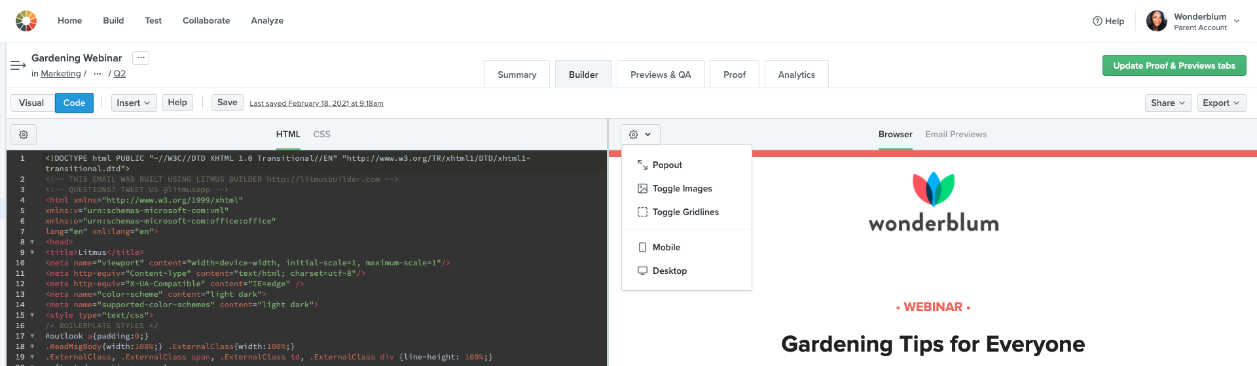Go to the Summary tab
Image resolution: width=1257 pixels, height=366 pixels.
(517, 75)
